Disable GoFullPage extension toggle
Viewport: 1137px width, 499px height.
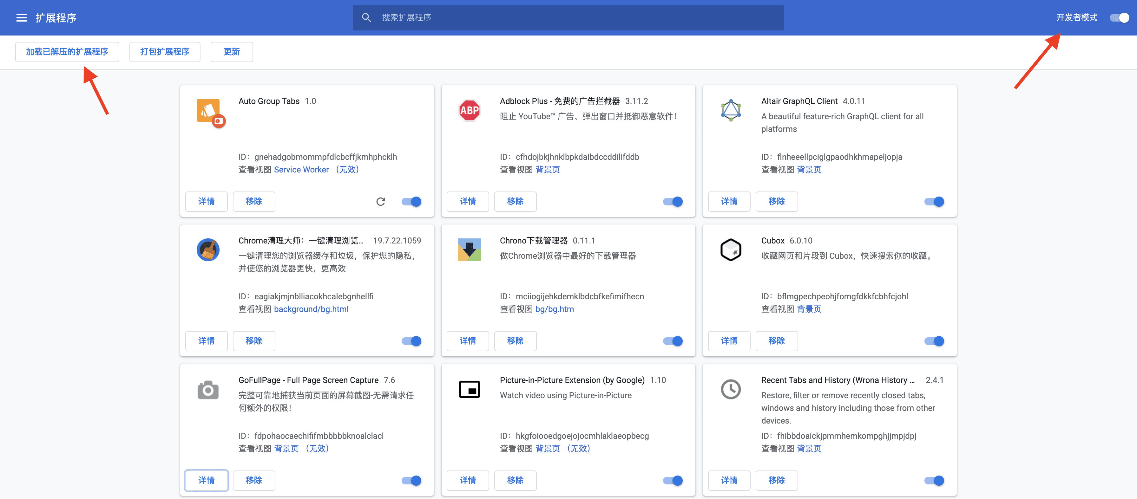(411, 481)
